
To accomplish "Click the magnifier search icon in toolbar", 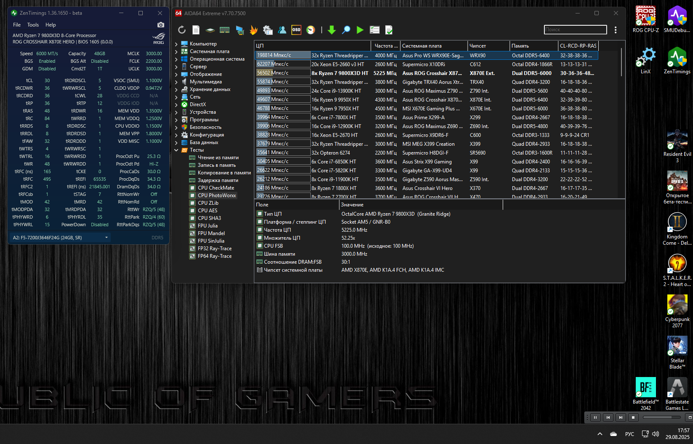I will tap(346, 30).
